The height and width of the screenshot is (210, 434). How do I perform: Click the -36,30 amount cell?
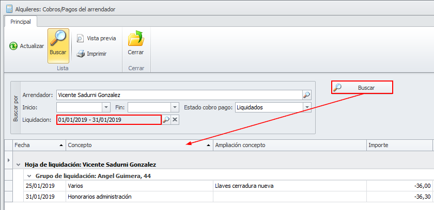pyautogui.click(x=399, y=197)
